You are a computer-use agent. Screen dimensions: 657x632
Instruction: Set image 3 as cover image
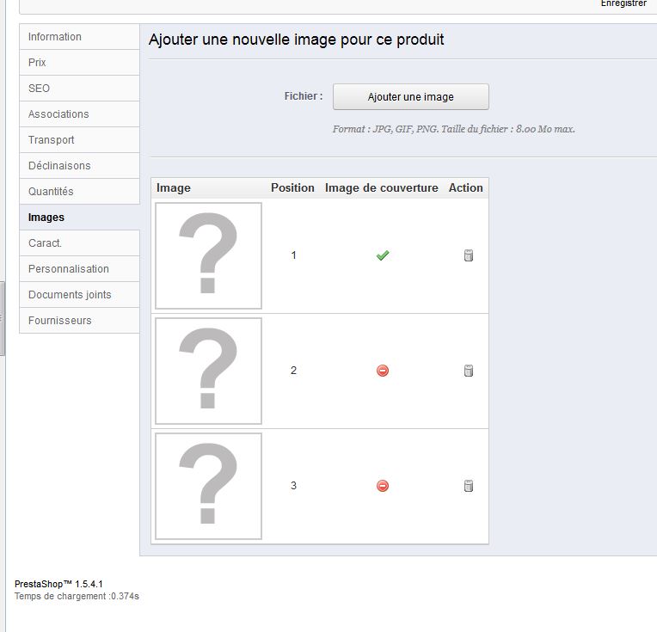[383, 486]
